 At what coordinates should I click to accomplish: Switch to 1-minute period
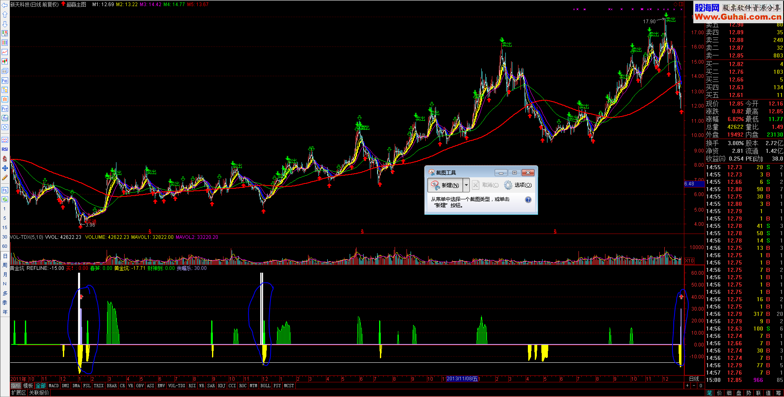pyautogui.click(x=4, y=209)
